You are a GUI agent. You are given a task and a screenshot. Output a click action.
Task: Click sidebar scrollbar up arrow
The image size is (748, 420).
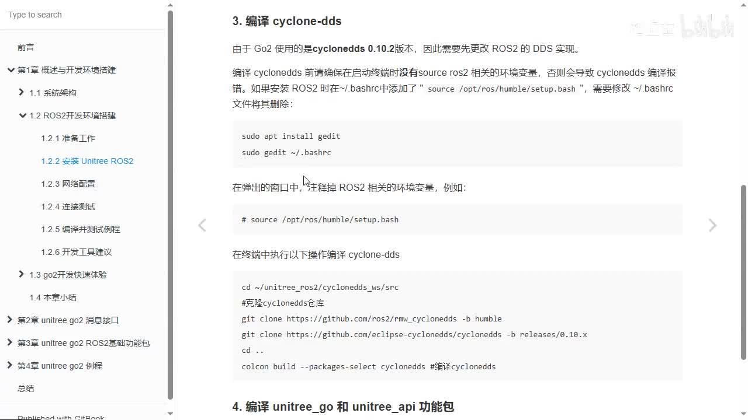pos(170,5)
